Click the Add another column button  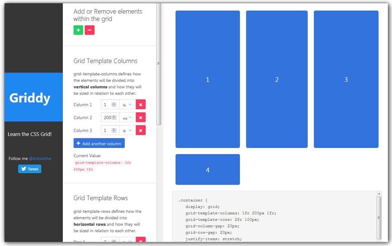pos(99,143)
